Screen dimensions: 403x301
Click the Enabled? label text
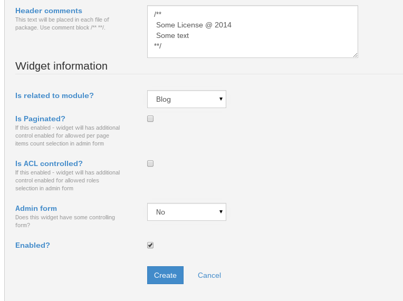(x=32, y=245)
